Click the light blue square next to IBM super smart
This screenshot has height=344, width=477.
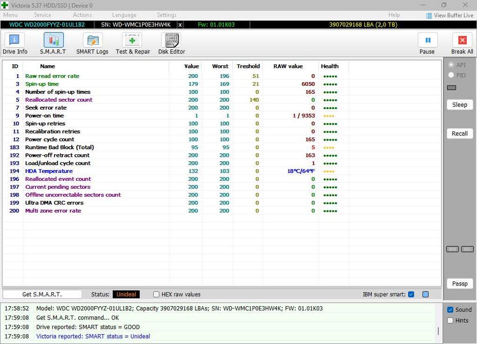[425, 294]
